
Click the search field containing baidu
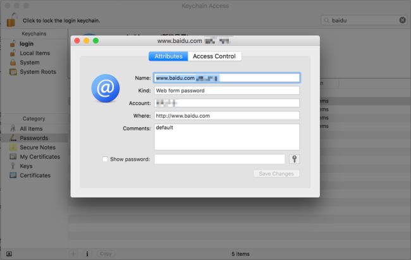tap(364, 20)
